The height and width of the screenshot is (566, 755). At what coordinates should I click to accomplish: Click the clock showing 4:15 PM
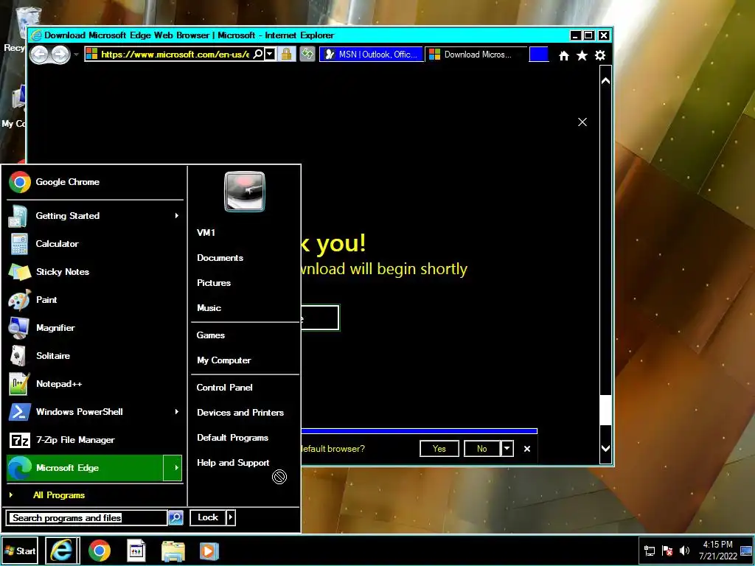[718, 545]
